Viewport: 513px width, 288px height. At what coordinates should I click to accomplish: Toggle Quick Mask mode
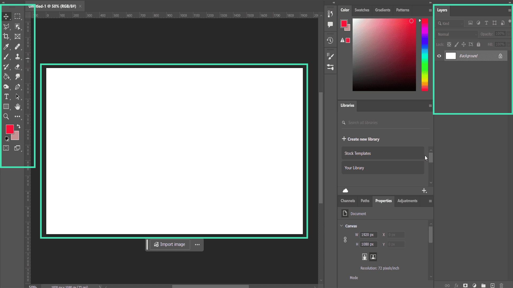(x=6, y=148)
